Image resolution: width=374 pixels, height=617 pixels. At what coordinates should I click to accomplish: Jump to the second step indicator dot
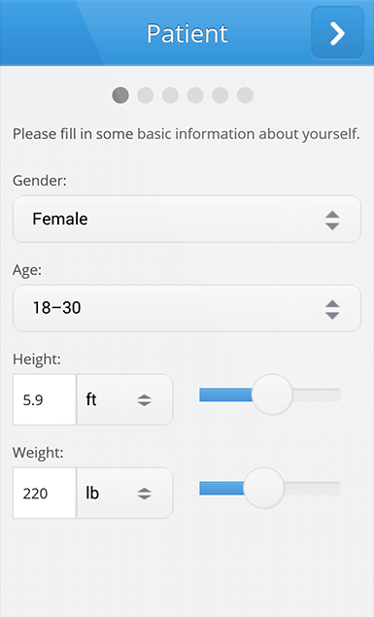[x=145, y=95]
